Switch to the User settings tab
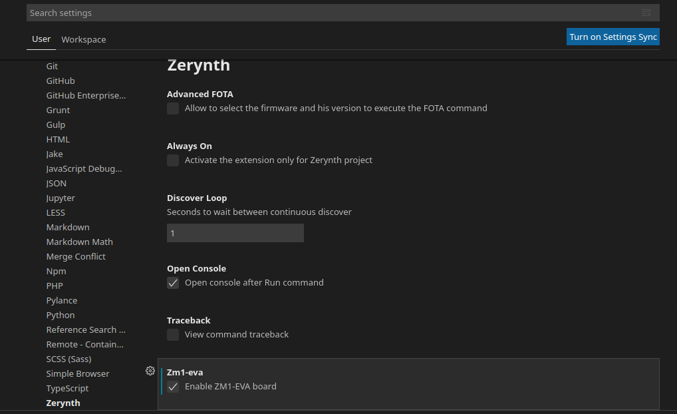 41,39
